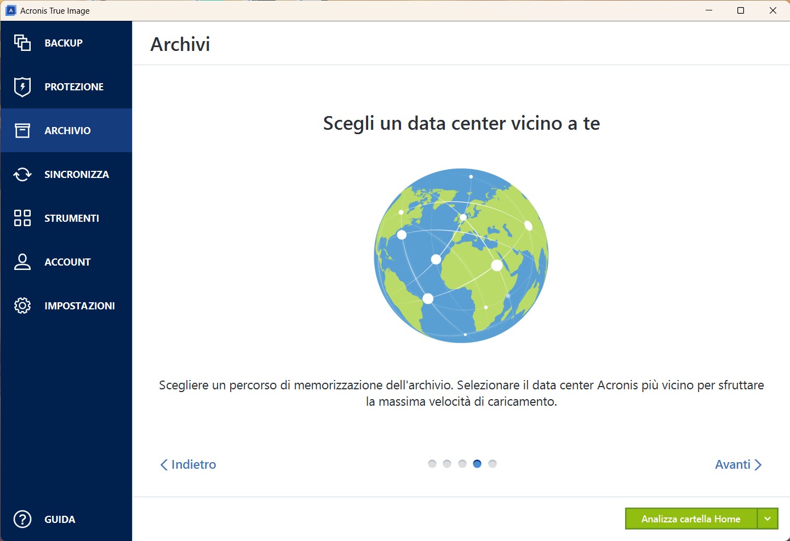Click the globe data center illustration
Screen dimensions: 790x541
click(461, 256)
